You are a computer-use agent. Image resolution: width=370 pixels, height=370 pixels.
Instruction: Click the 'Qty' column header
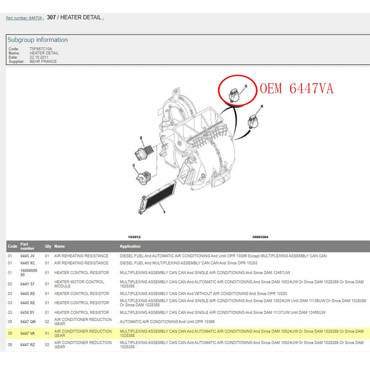tap(48, 246)
